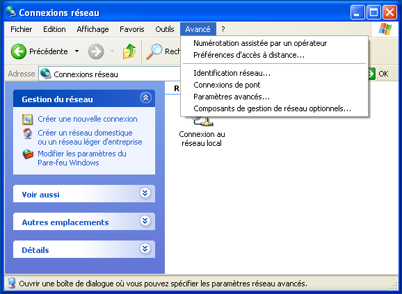Open the Rechercher magnifier tool
Viewport: 402px width, 294px height.
pyautogui.click(x=154, y=51)
